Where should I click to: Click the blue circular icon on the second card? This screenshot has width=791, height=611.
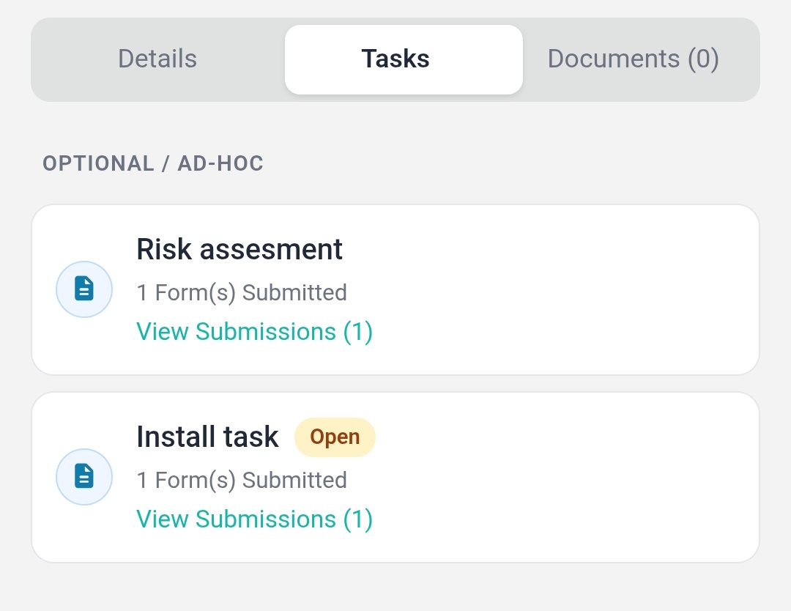(x=84, y=476)
